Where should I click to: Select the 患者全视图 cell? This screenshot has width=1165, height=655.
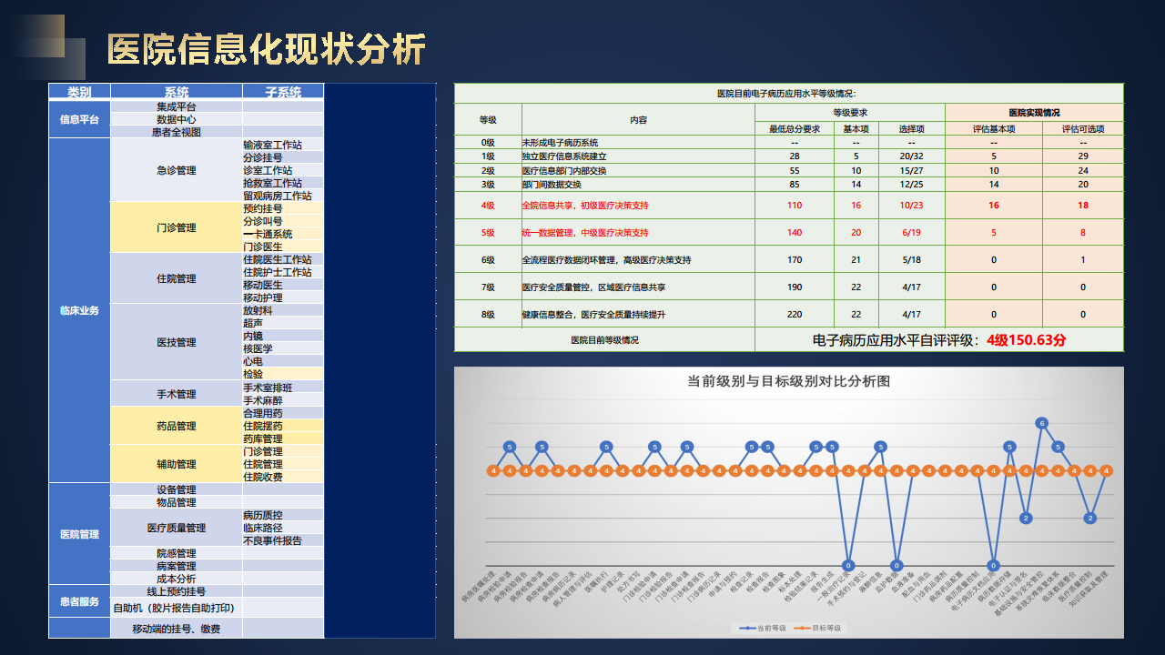[177, 132]
